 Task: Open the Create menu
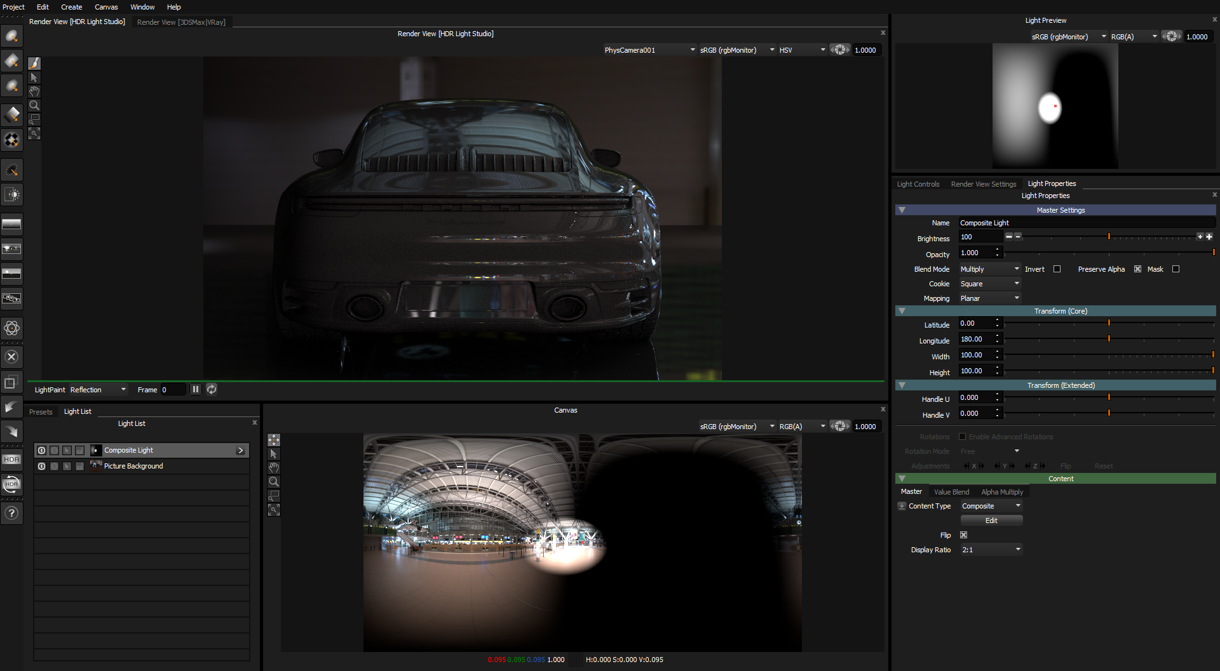click(71, 7)
